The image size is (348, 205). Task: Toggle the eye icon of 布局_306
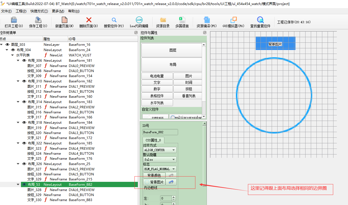pyautogui.click(x=24, y=61)
